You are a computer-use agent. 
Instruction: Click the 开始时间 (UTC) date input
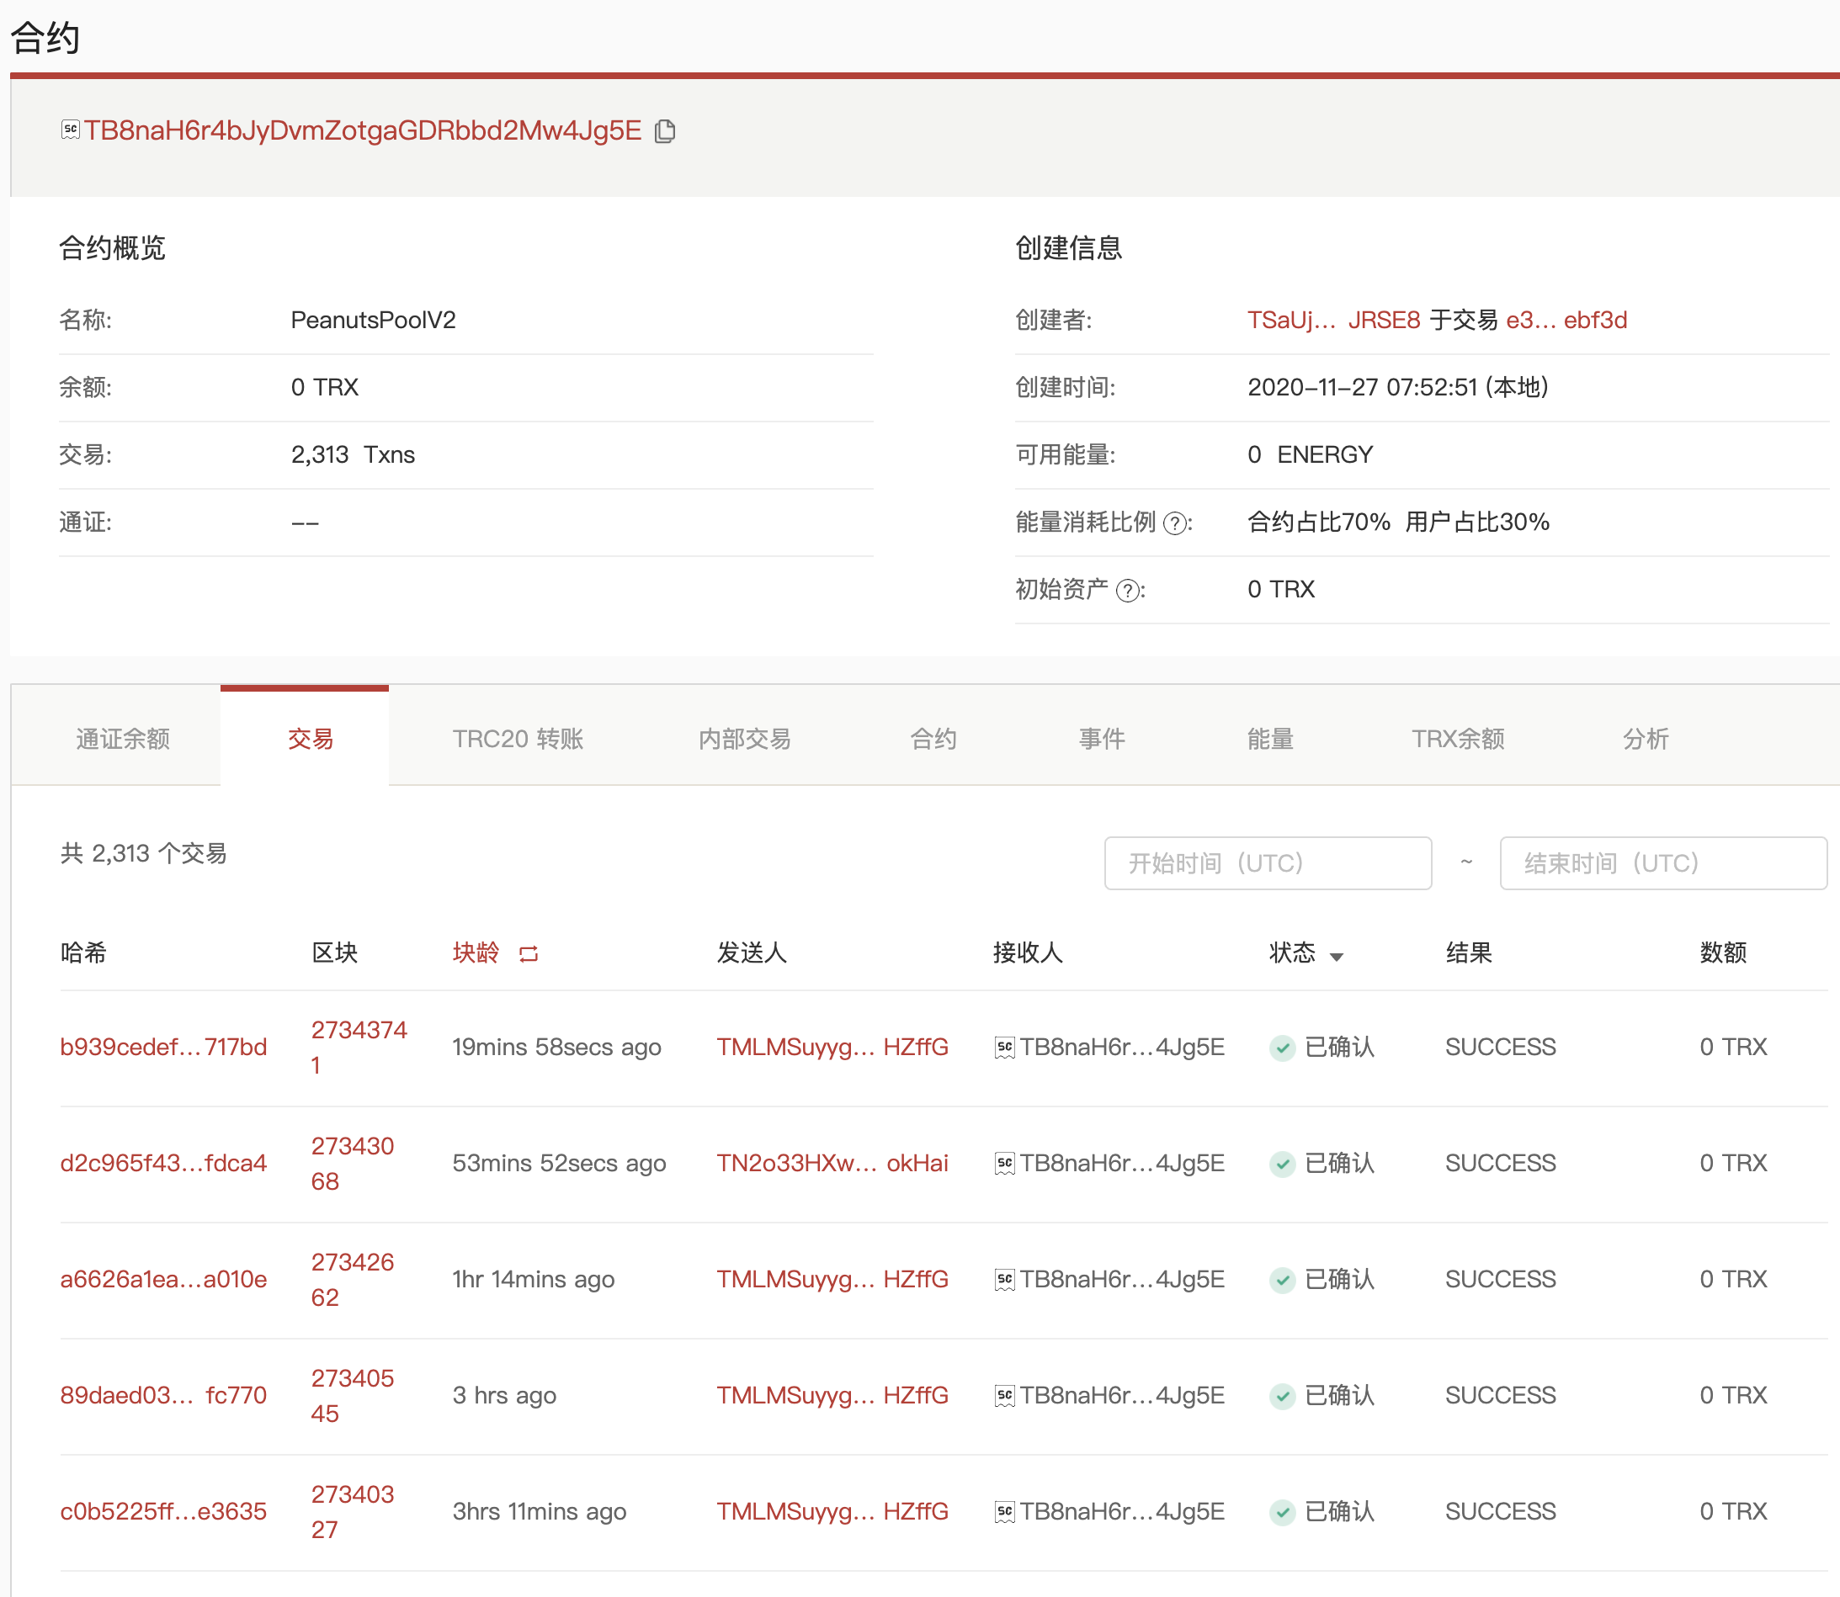click(x=1268, y=862)
